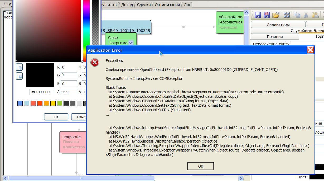Screen dimensions: 324x181
Task: Pick the coral red color swatch
Action: (33, 103)
